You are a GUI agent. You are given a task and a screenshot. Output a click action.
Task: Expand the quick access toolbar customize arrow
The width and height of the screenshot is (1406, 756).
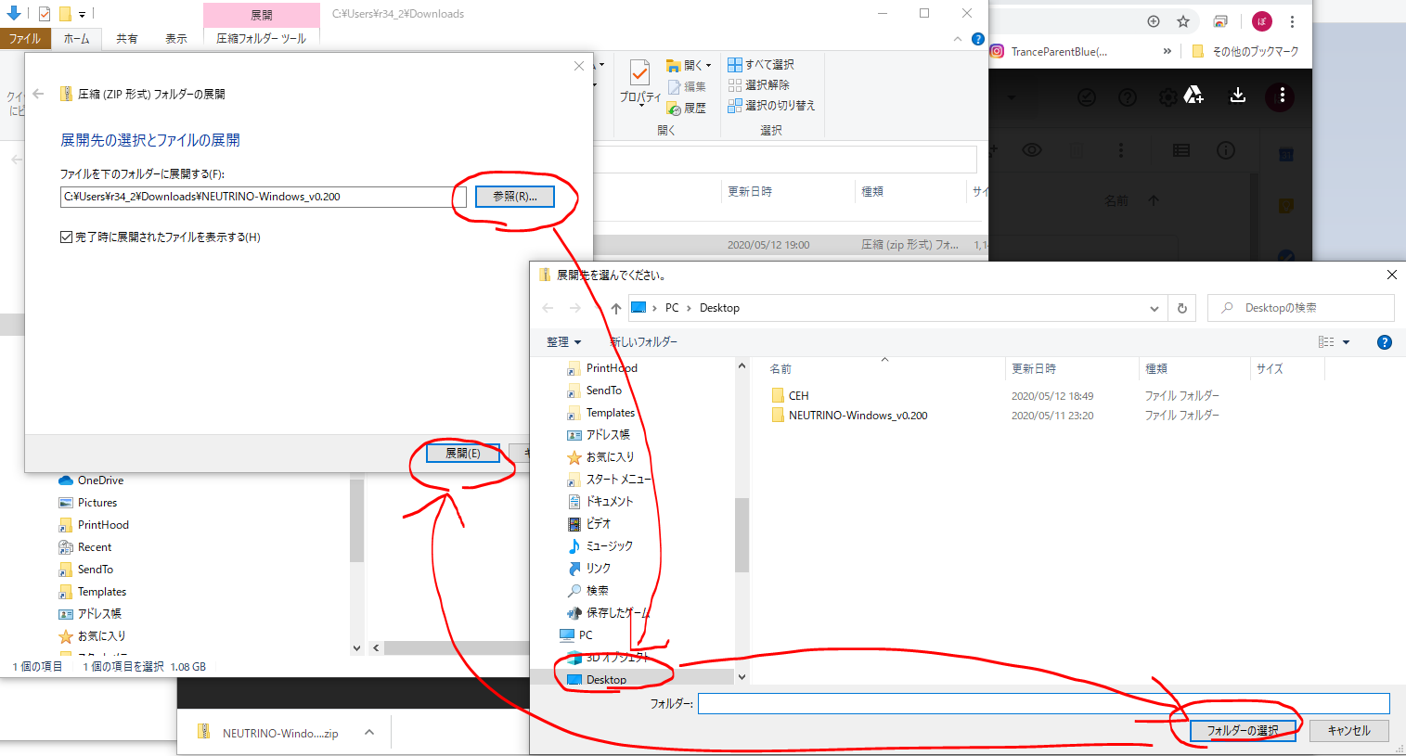pyautogui.click(x=82, y=14)
